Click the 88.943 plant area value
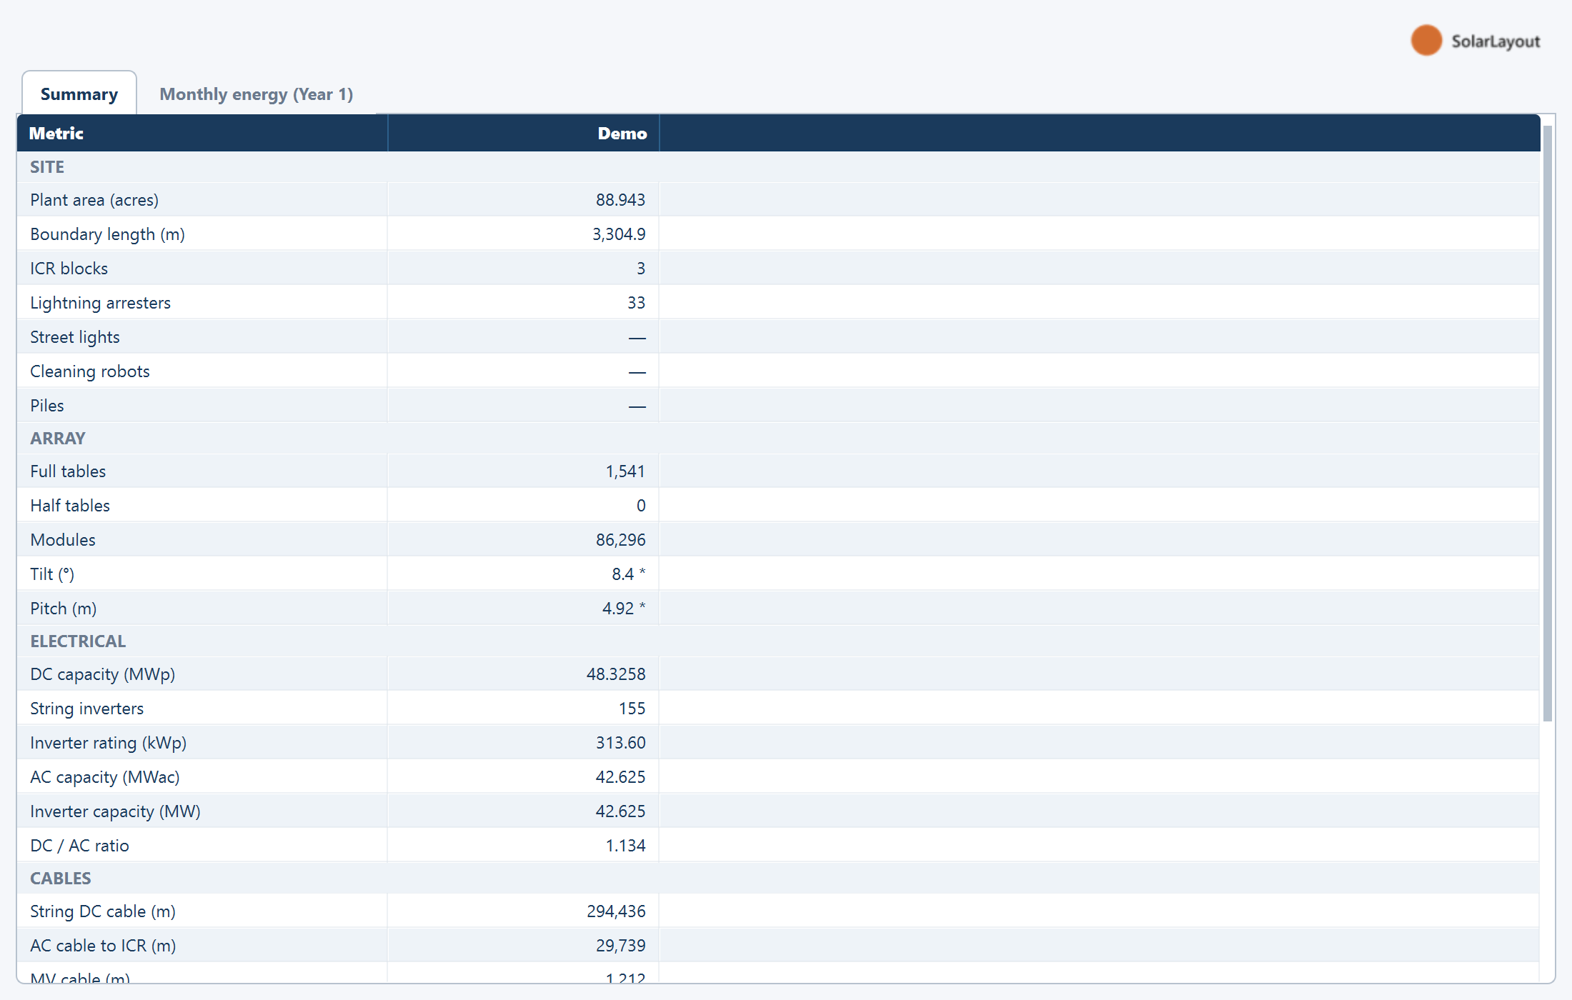The width and height of the screenshot is (1572, 1000). pyautogui.click(x=620, y=200)
